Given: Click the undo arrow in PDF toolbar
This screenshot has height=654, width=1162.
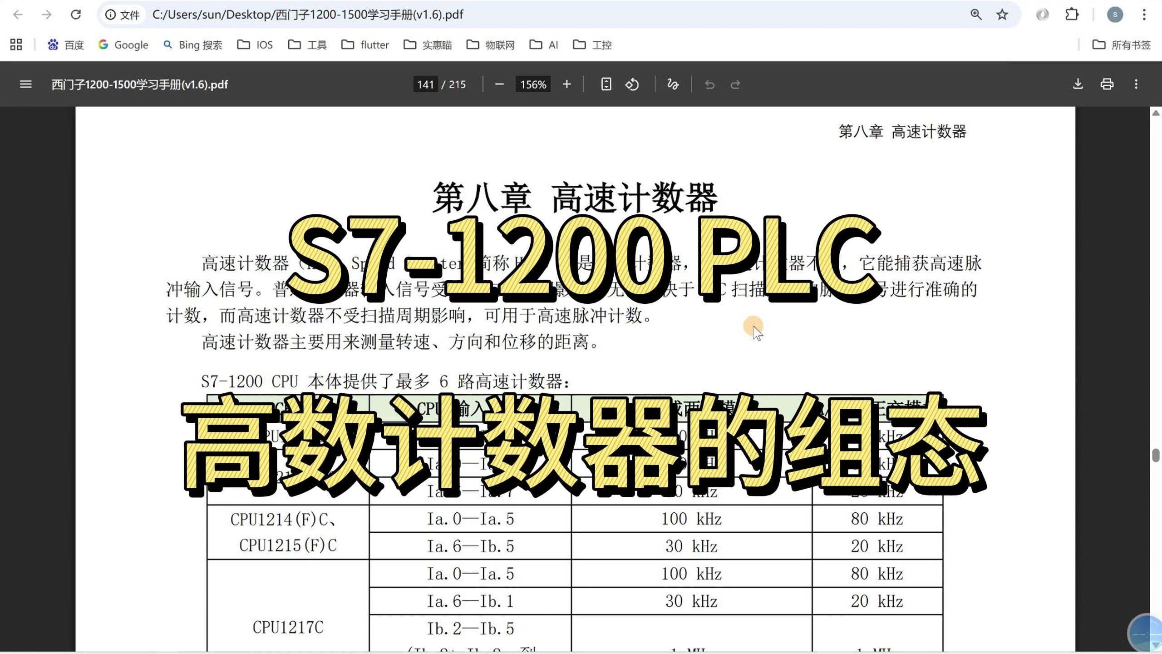Looking at the screenshot, I should [x=709, y=84].
